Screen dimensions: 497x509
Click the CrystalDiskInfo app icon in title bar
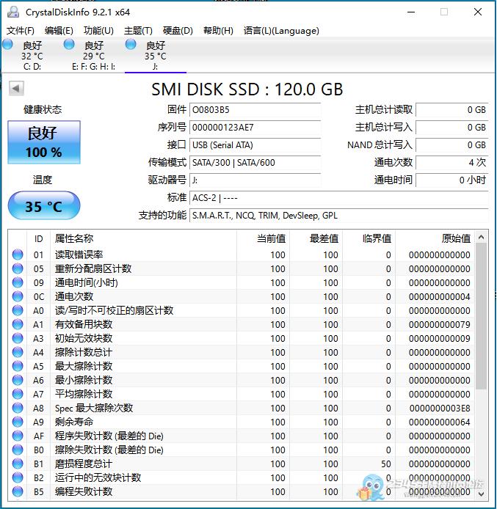tap(13, 12)
